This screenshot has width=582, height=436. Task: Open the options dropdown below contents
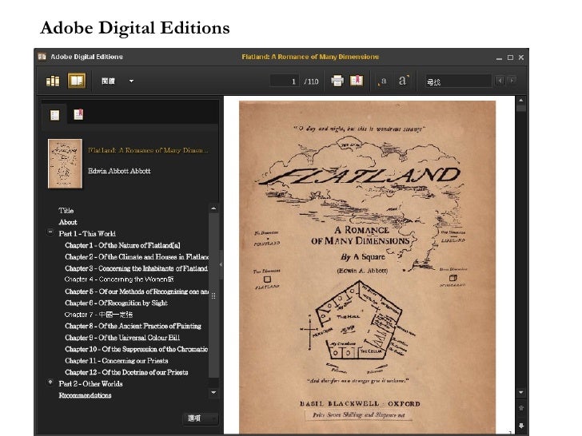click(200, 418)
